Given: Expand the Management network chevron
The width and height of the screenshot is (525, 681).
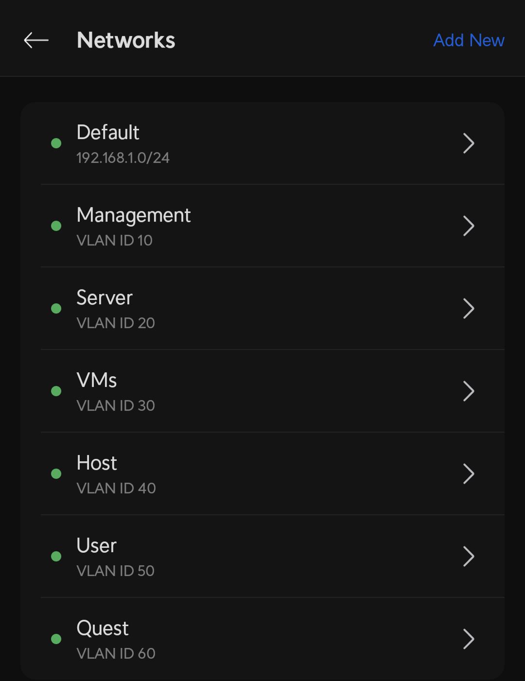Looking at the screenshot, I should (x=468, y=226).
